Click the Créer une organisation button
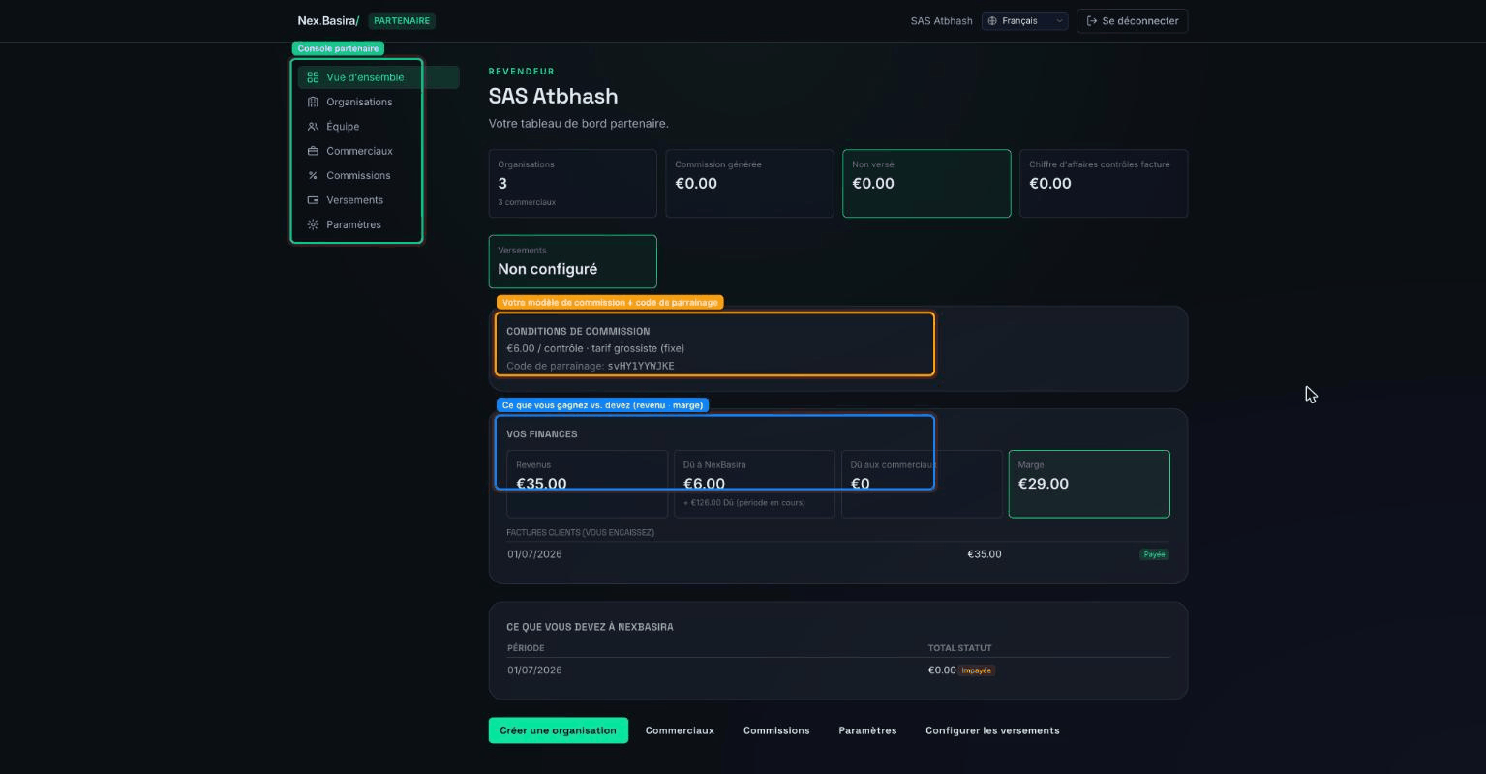This screenshot has height=774, width=1486. coord(559,730)
